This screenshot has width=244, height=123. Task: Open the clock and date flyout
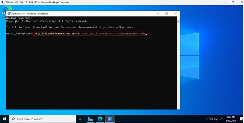[231, 119]
